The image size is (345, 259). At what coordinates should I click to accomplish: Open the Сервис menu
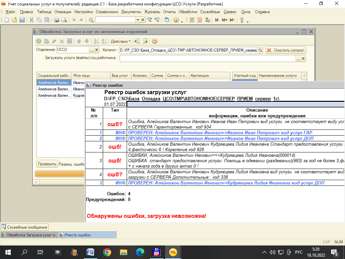(x=230, y=12)
